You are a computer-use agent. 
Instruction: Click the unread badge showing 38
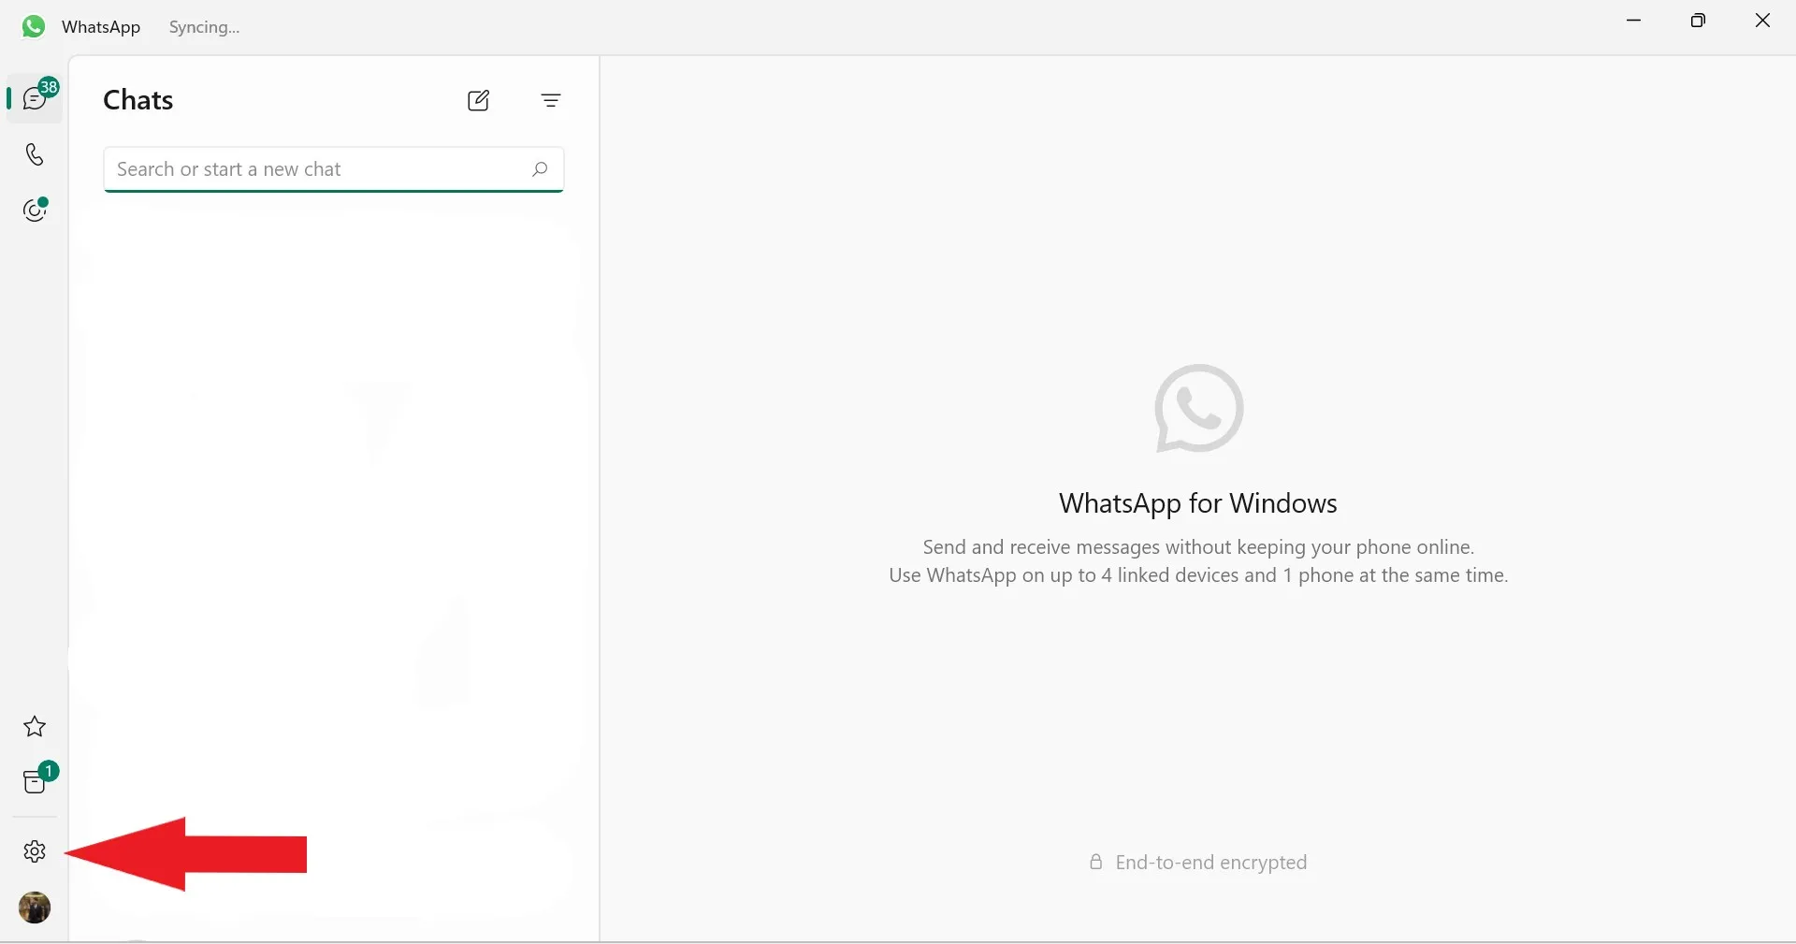pyautogui.click(x=51, y=86)
